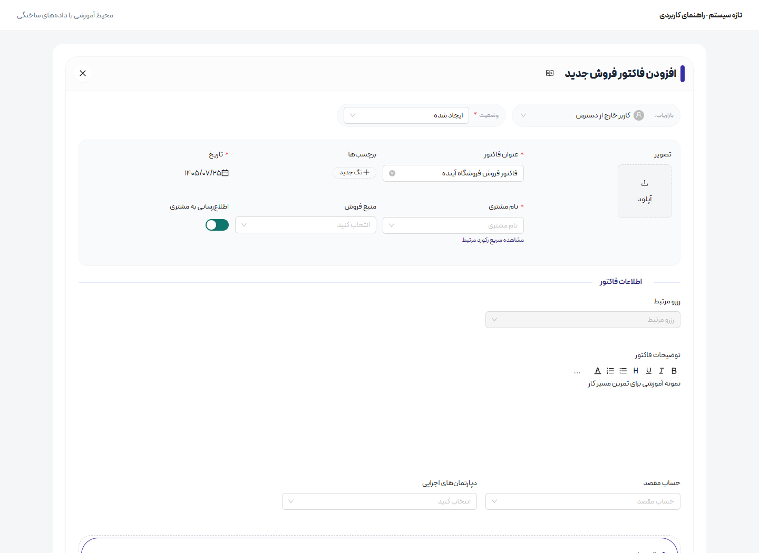Open the sales source dropdown
759x553 pixels.
click(x=306, y=225)
